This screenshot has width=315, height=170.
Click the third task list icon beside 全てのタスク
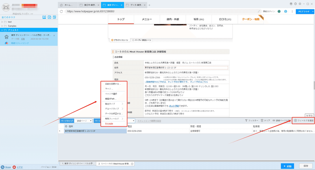tap(54, 17)
